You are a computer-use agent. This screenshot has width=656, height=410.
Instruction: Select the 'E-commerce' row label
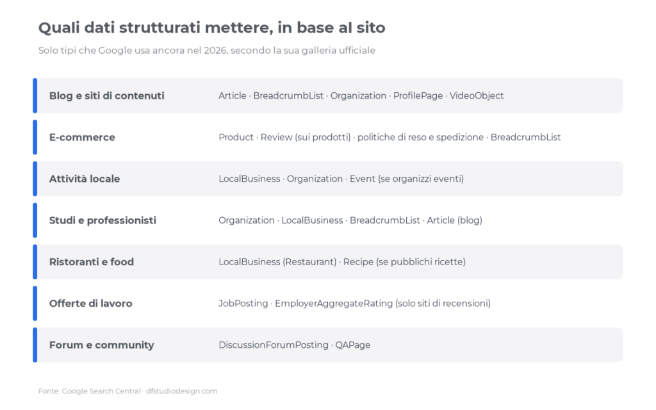(82, 137)
